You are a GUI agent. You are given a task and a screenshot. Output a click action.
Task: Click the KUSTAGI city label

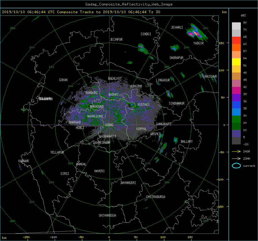(x=144, y=105)
